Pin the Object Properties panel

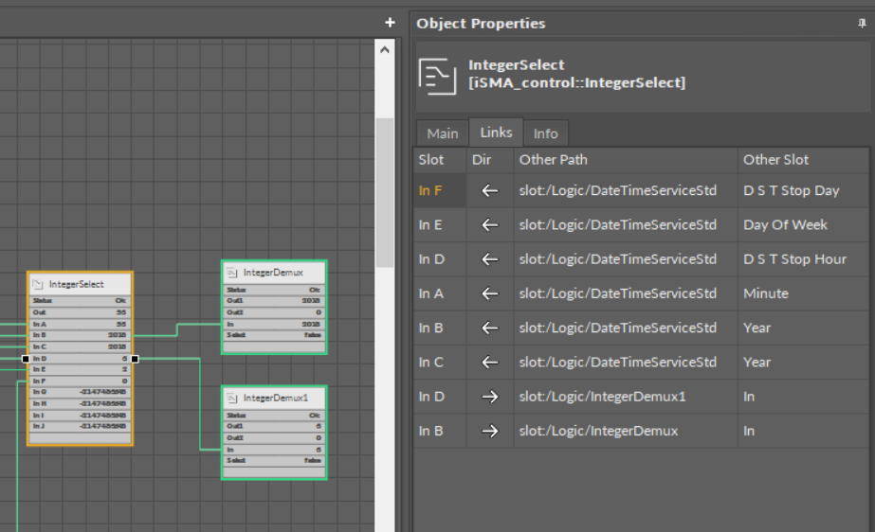pyautogui.click(x=862, y=24)
